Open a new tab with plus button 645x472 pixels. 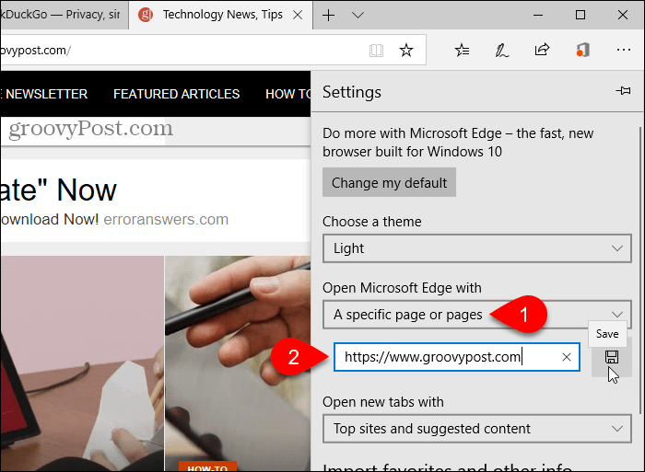(x=328, y=16)
